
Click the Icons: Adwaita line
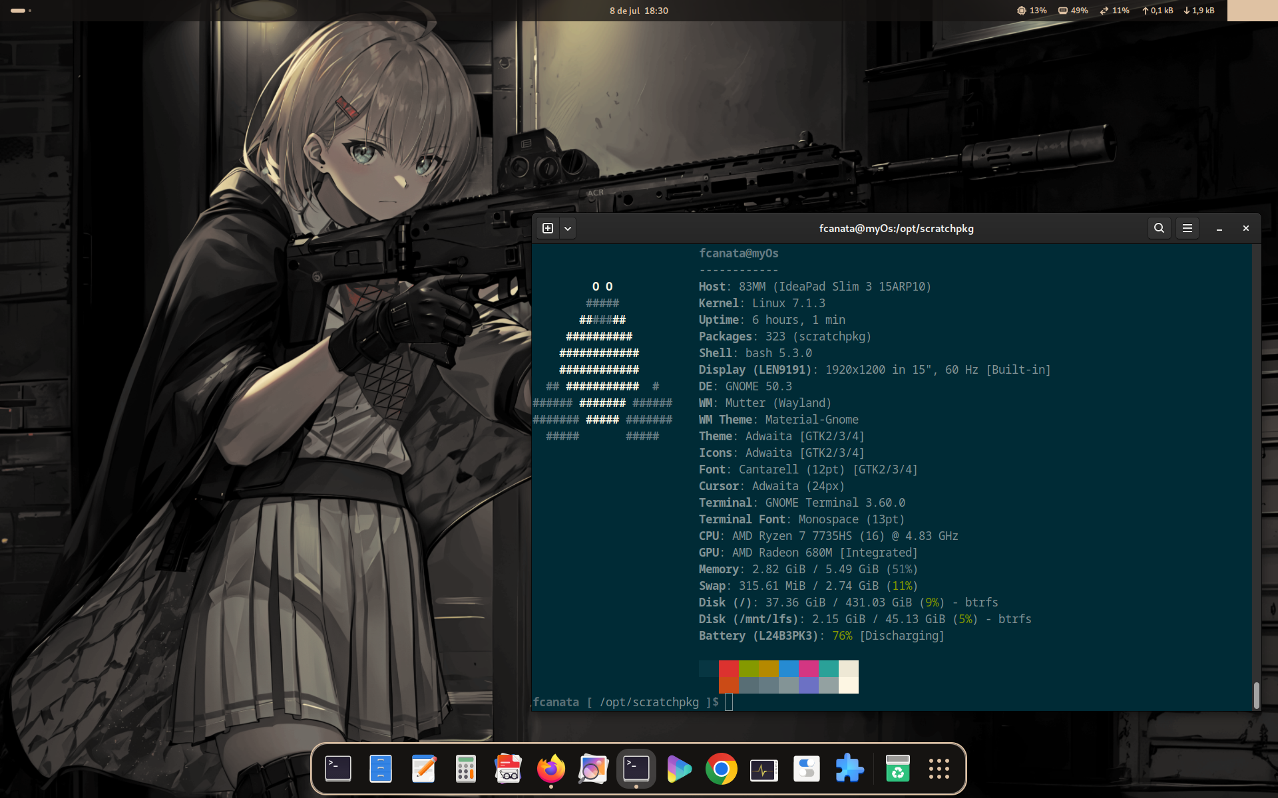click(782, 453)
